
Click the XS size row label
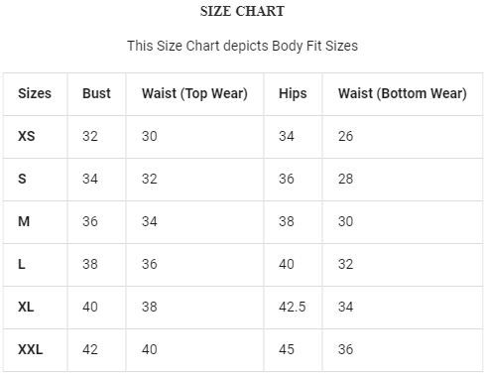pyautogui.click(x=27, y=136)
